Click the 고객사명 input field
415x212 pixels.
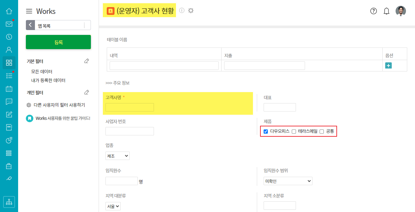pyautogui.click(x=130, y=107)
